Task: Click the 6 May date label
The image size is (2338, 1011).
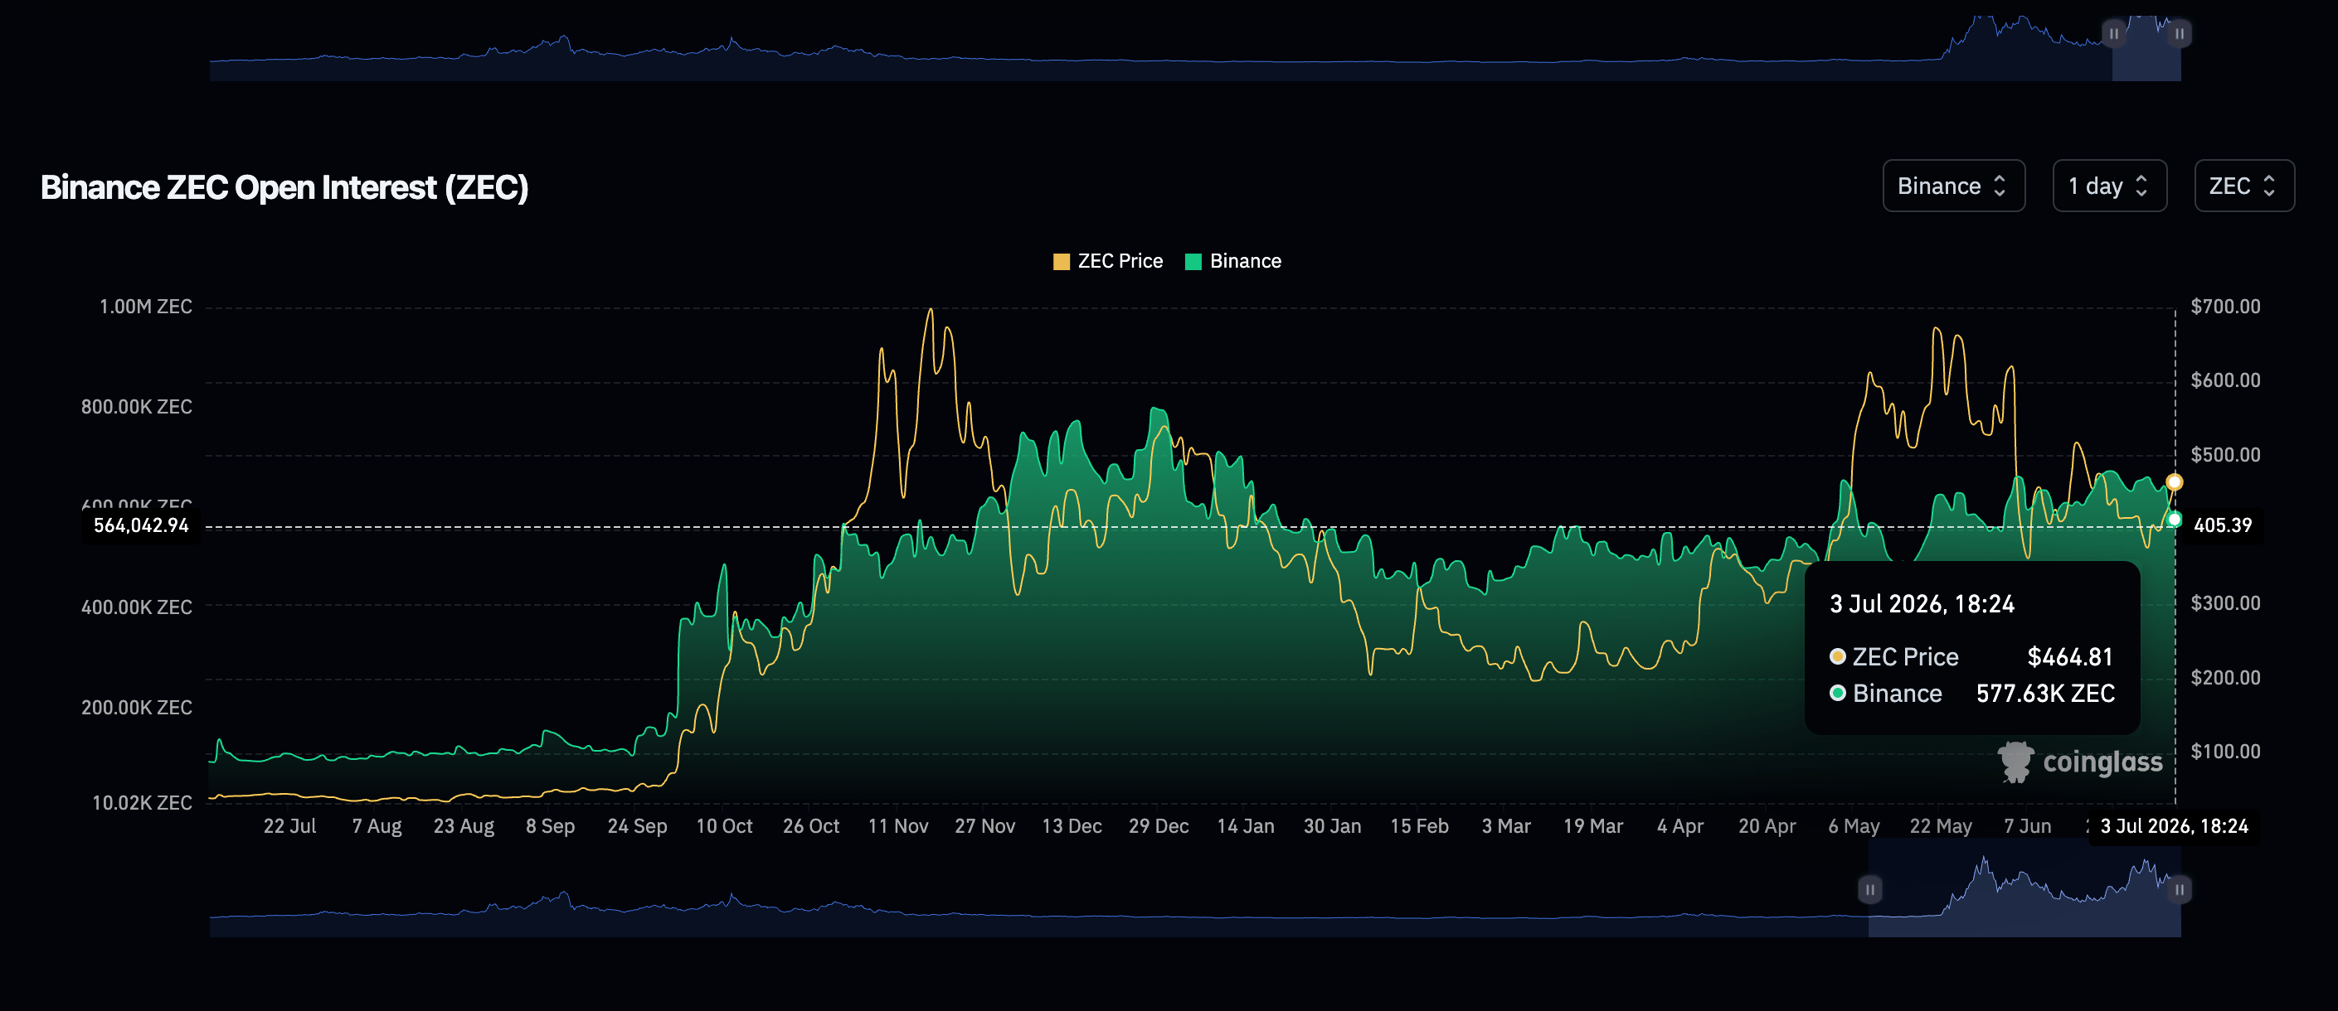Action: [x=1854, y=826]
